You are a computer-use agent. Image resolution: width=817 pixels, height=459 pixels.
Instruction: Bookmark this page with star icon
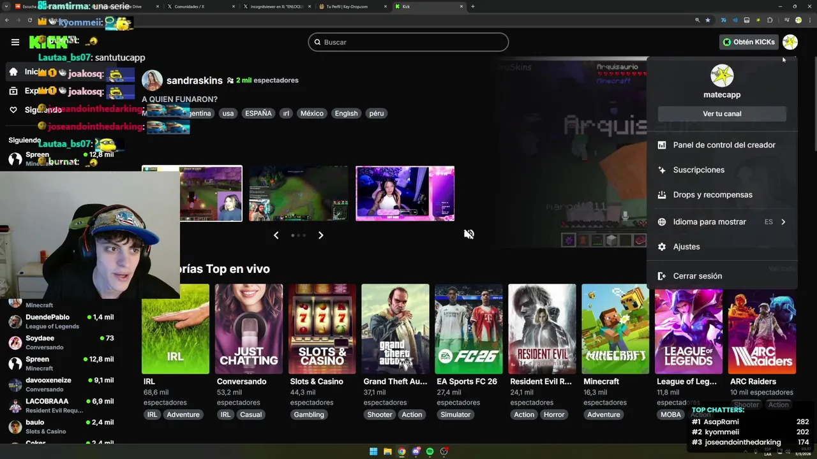708,20
